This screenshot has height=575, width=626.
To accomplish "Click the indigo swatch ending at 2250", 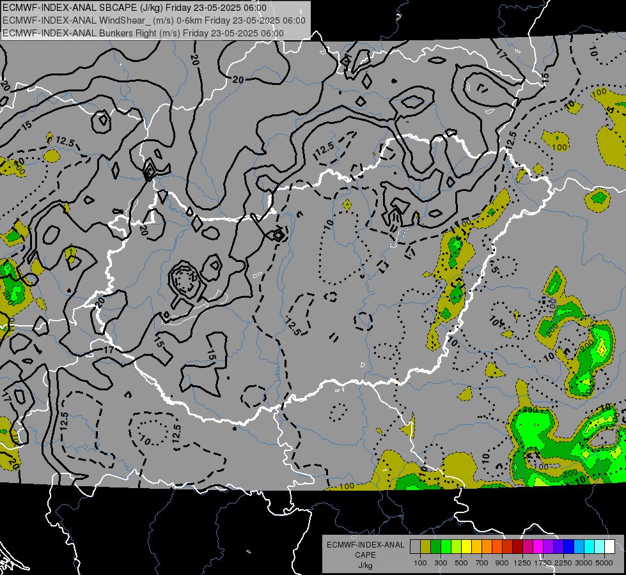I will [558, 547].
